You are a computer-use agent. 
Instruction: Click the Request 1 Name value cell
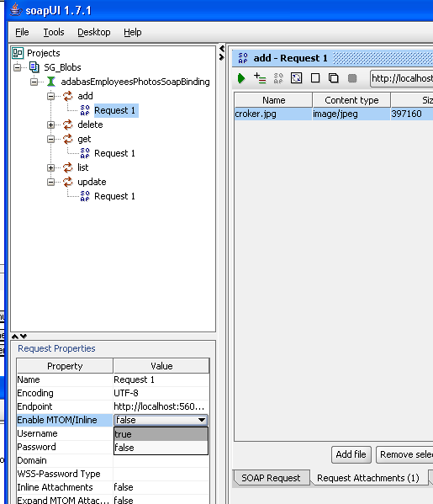click(161, 379)
